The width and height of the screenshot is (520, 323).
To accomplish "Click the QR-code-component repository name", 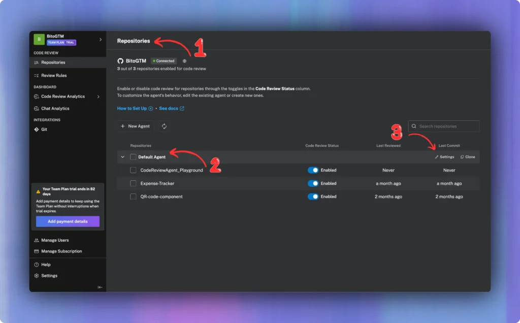I will (x=161, y=197).
